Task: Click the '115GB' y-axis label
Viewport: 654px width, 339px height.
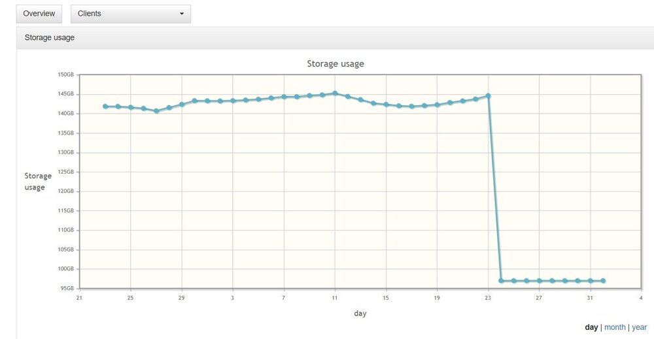Action: pyautogui.click(x=65, y=211)
